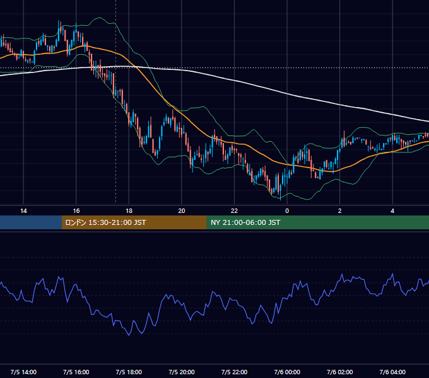
Task: Select the 7/5 18:00 date label
Action: (129, 372)
